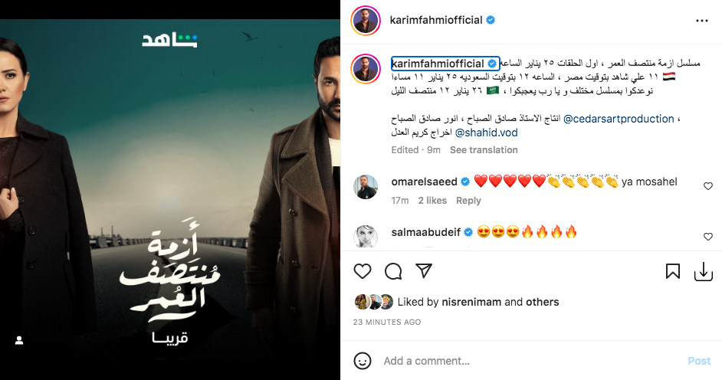Viewport: 722px width, 380px height.
Task: Click karimfahmiofficial username in the header
Action: 436,20
